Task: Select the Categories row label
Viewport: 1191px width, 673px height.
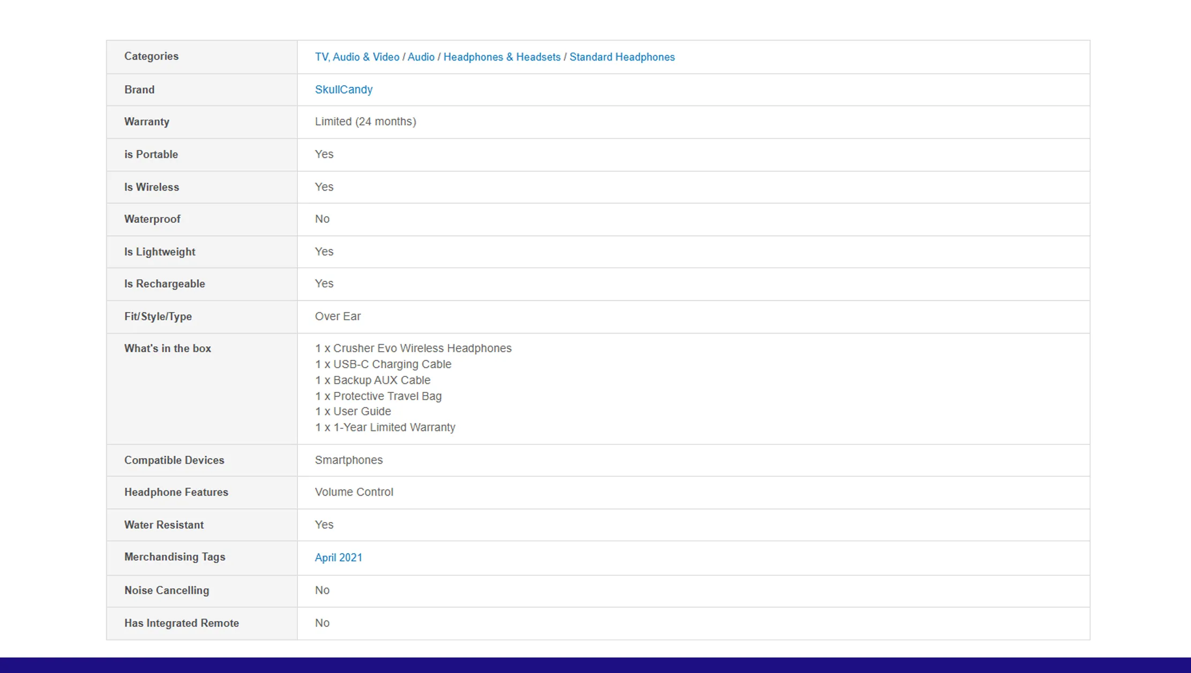Action: tap(152, 56)
